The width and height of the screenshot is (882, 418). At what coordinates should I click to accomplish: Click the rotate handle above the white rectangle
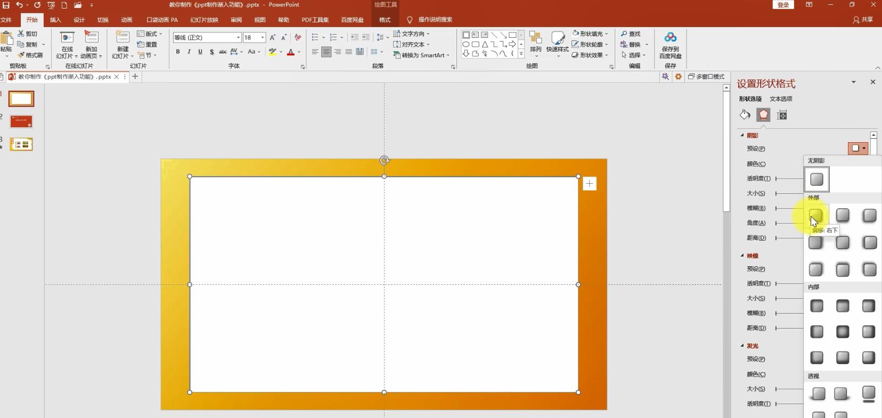pyautogui.click(x=384, y=160)
